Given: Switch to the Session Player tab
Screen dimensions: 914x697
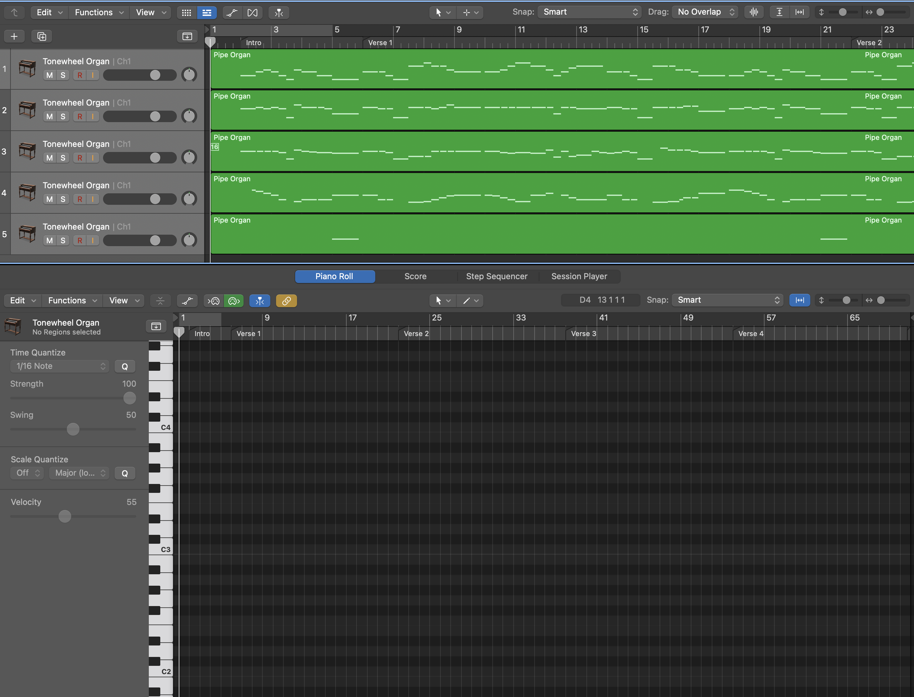Looking at the screenshot, I should pyautogui.click(x=579, y=276).
